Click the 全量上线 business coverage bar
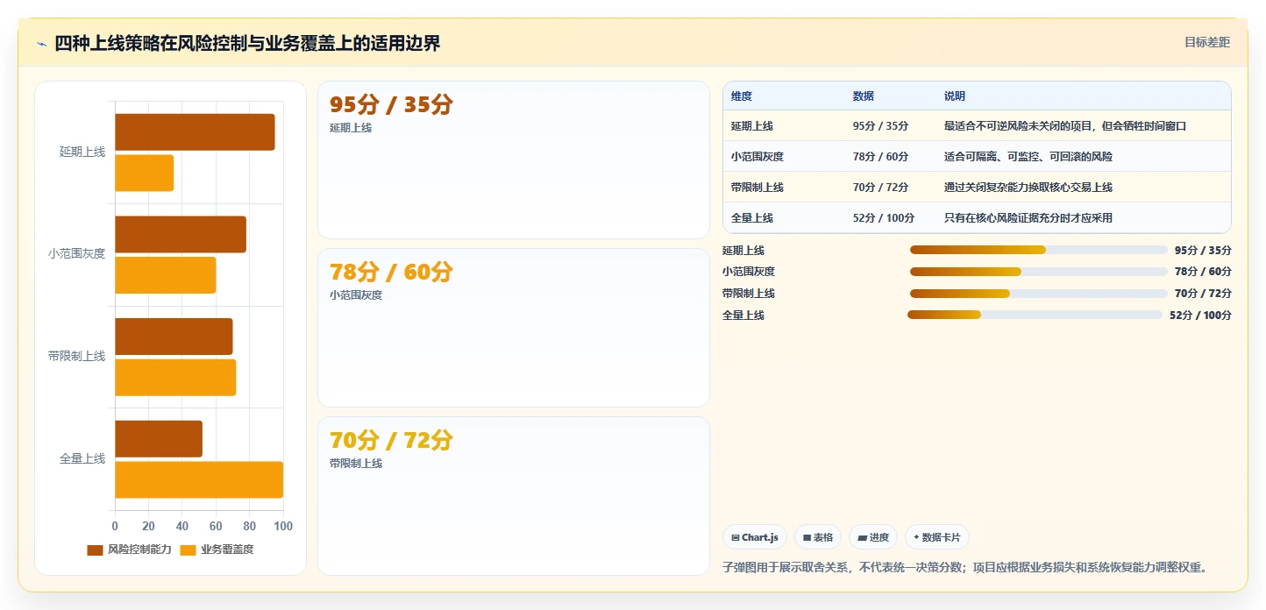1266x610 pixels. [x=199, y=480]
